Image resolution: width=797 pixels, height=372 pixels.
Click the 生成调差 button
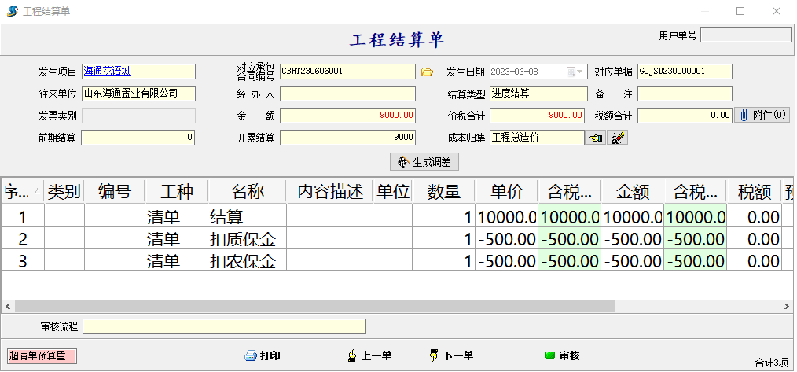(x=424, y=162)
